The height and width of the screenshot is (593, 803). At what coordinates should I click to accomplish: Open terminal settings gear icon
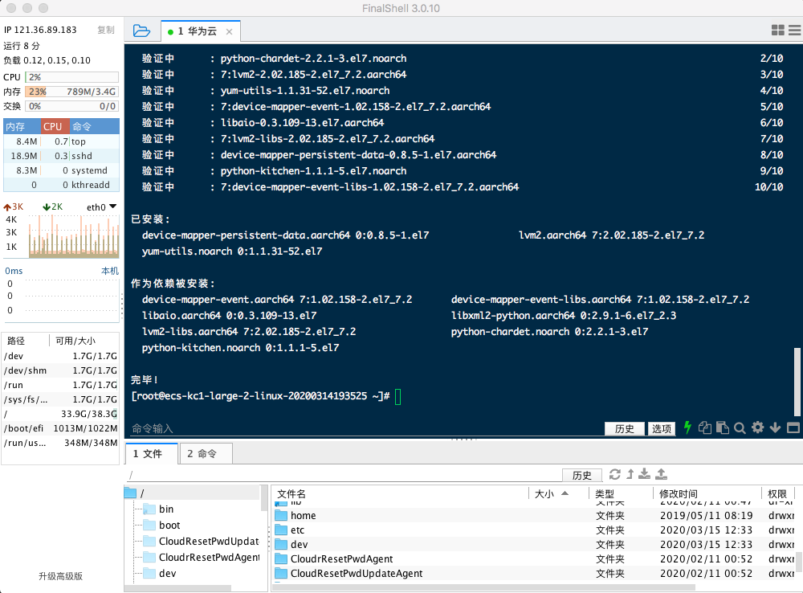[757, 427]
